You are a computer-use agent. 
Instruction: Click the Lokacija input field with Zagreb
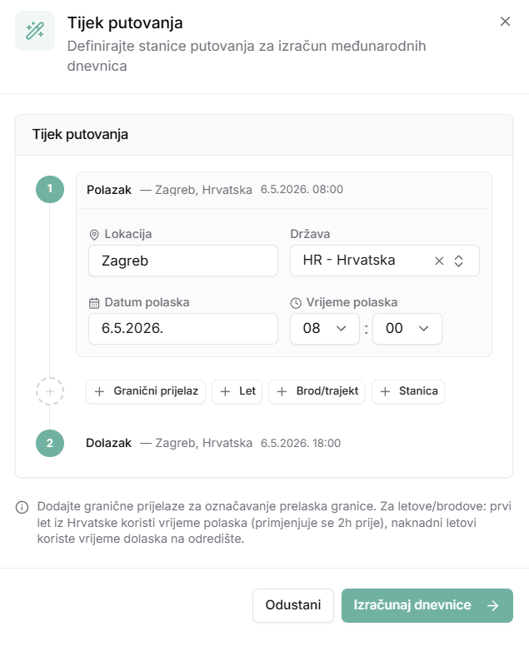tap(183, 261)
